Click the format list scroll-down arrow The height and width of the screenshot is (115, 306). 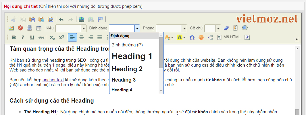coord(161,91)
